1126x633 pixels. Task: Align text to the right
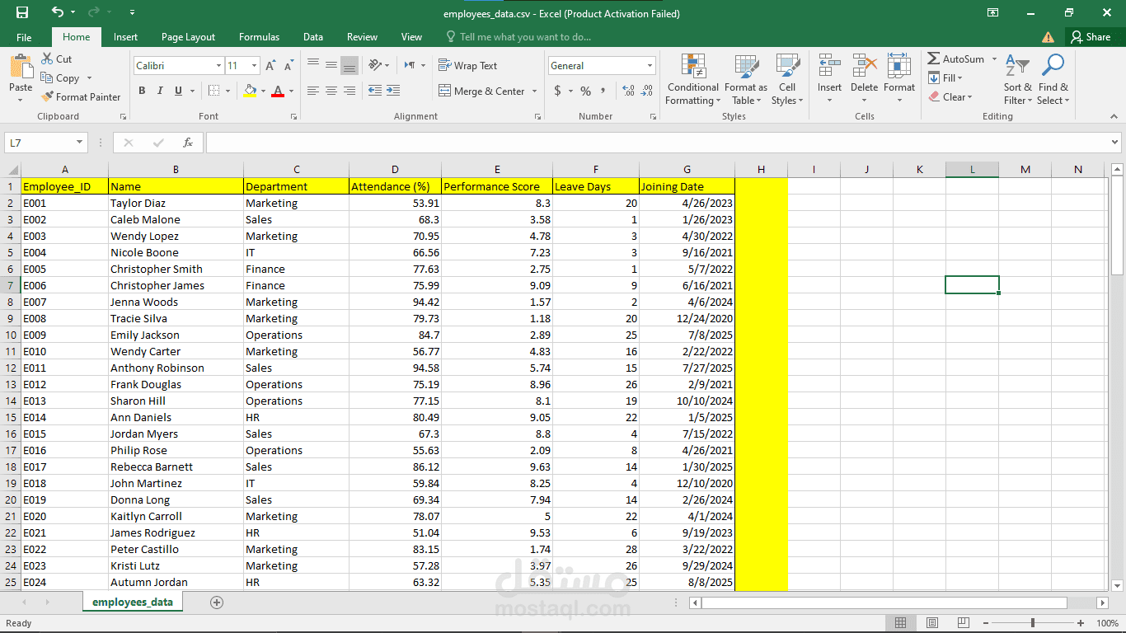click(350, 91)
